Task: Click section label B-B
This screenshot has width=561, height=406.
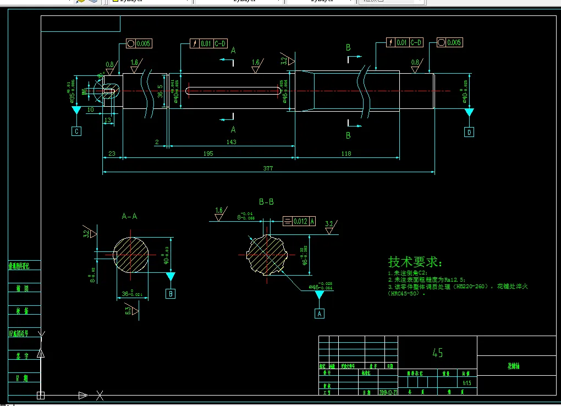Action: [x=267, y=202]
